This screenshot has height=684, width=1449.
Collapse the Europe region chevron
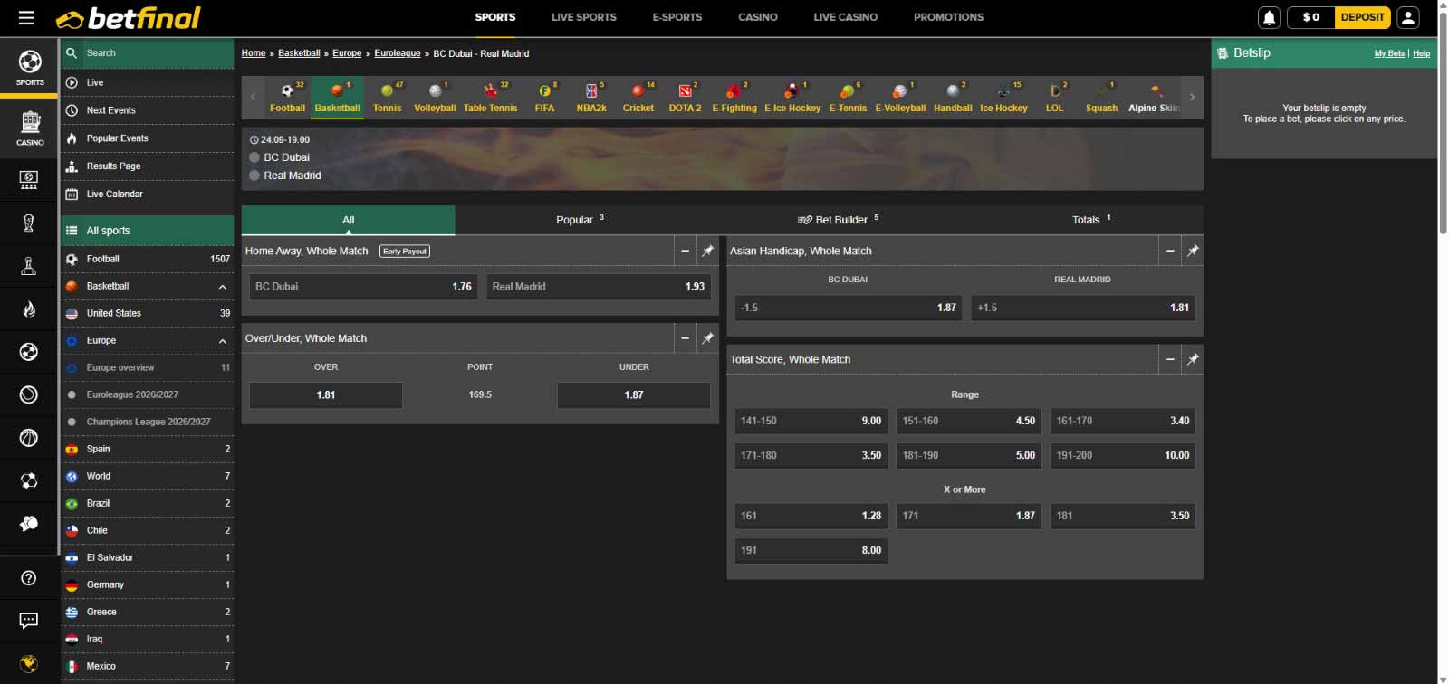tap(222, 341)
